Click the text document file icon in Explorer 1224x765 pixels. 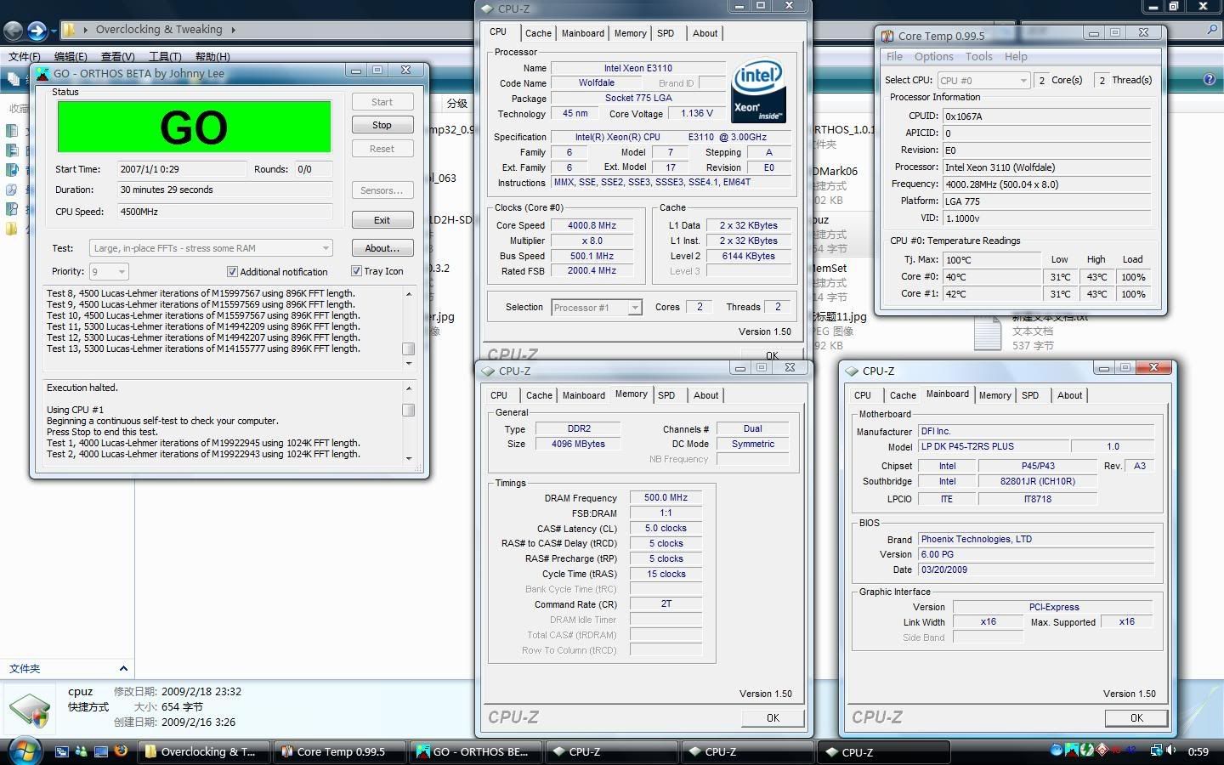987,334
